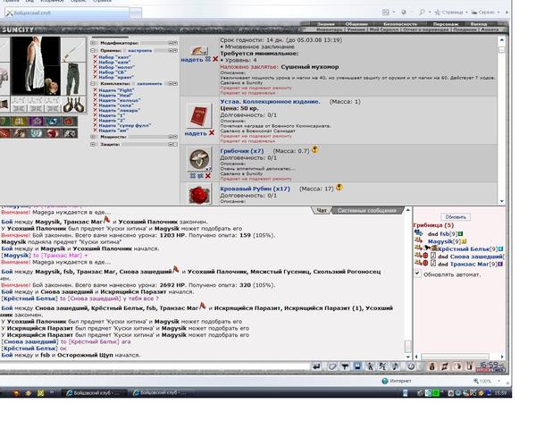The image size is (536, 429).
Task: Open the Общение top menu
Action: [x=356, y=24]
